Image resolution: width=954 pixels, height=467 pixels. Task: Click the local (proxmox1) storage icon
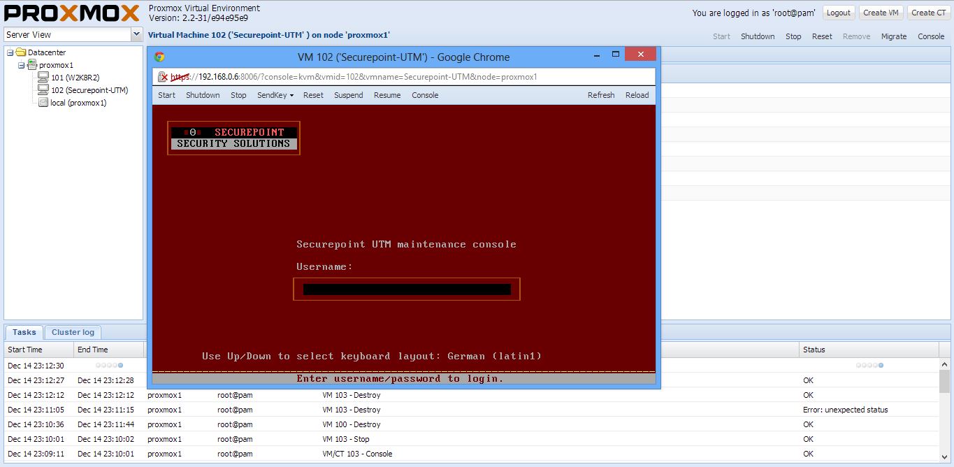point(43,103)
